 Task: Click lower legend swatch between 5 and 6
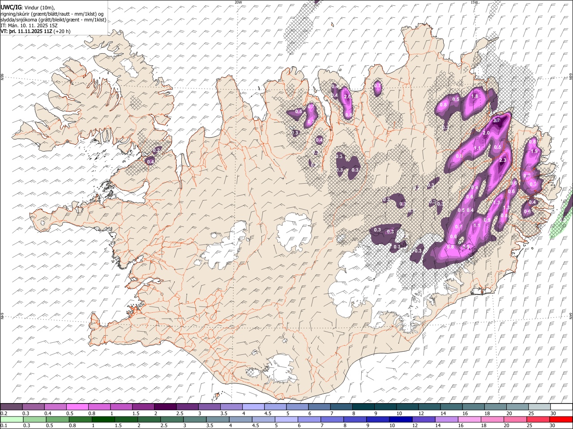pos(286,419)
